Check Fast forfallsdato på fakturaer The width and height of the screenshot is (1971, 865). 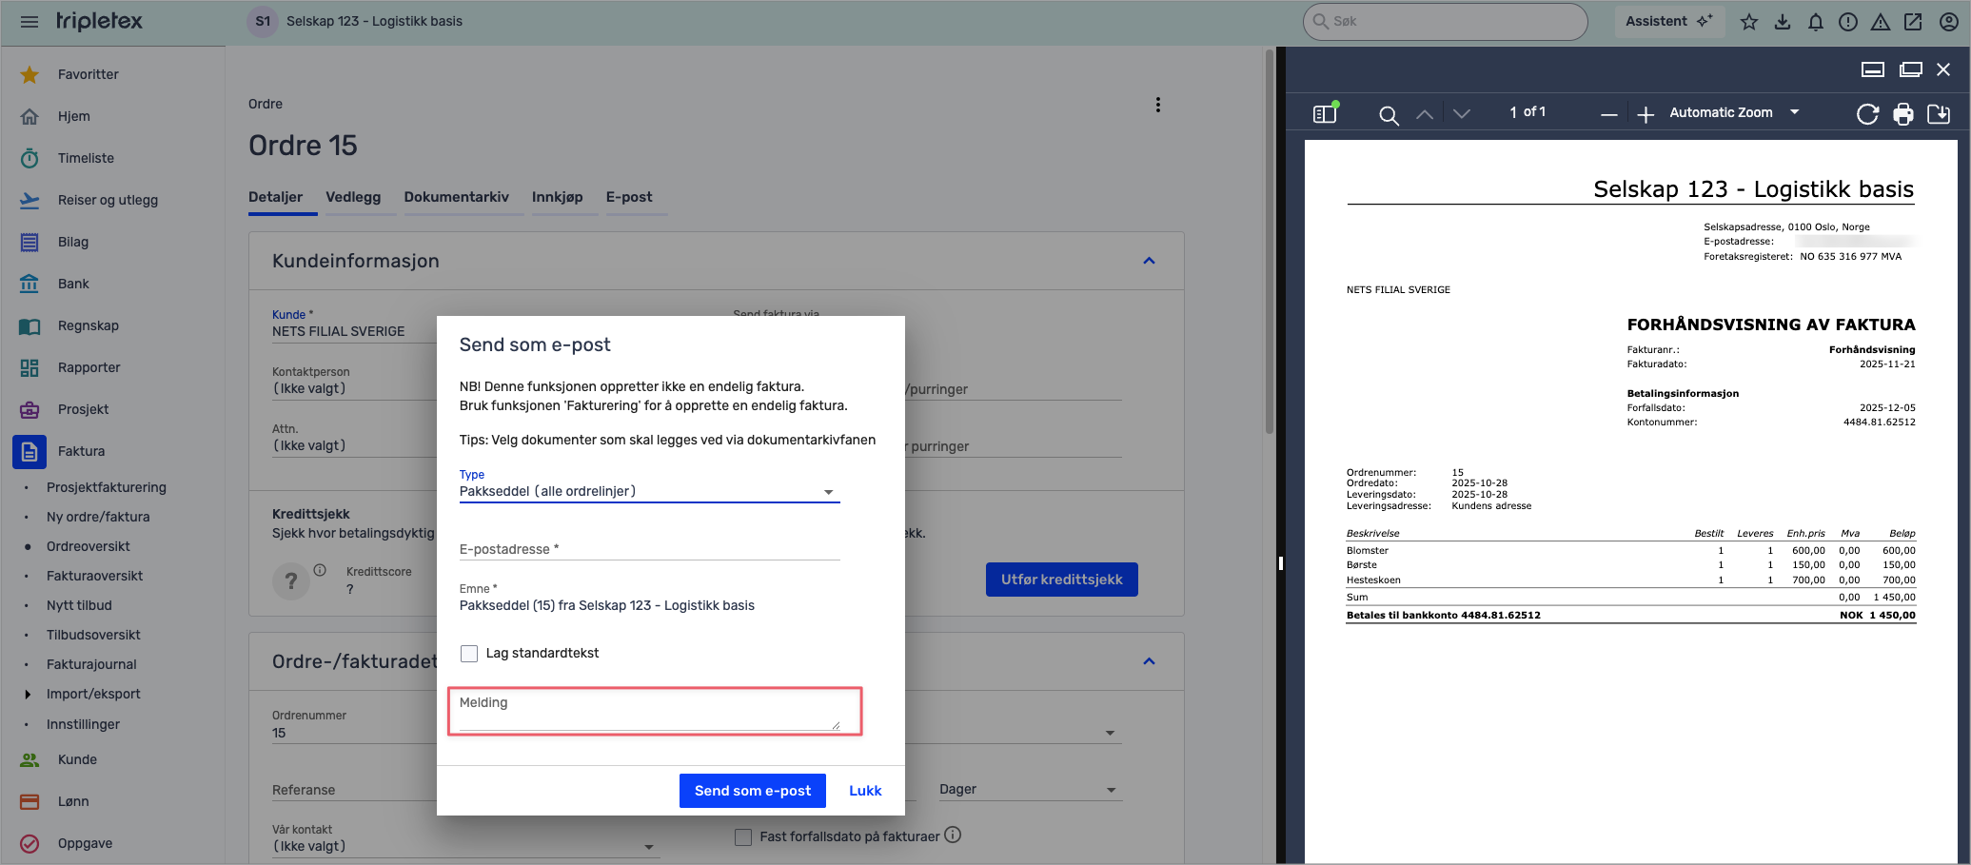pyautogui.click(x=743, y=837)
